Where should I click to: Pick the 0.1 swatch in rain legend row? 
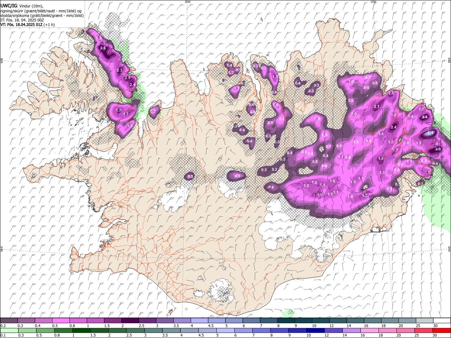pos(9,330)
